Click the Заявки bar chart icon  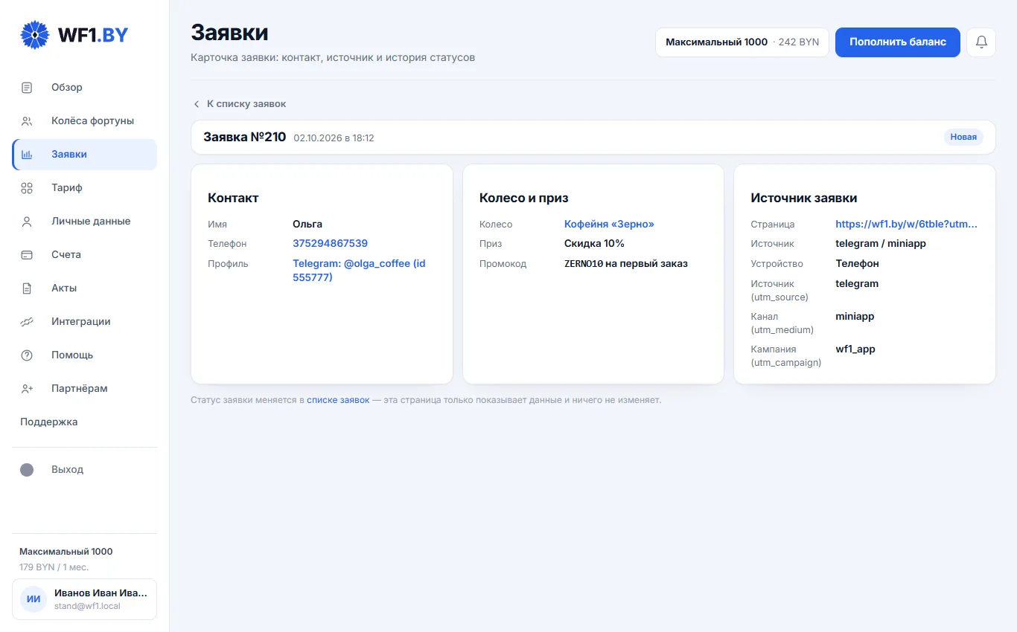[27, 155]
